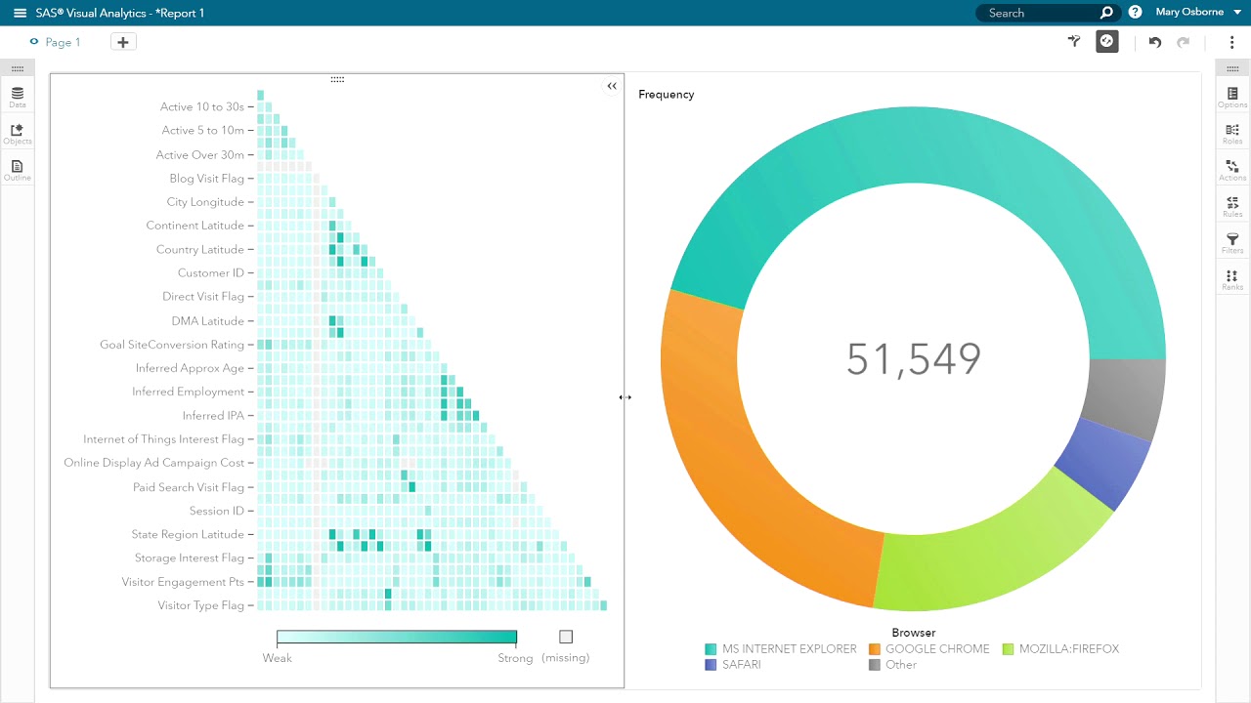This screenshot has height=703, width=1251.
Task: Click the DMA Latitude axis label
Action: 208,321
